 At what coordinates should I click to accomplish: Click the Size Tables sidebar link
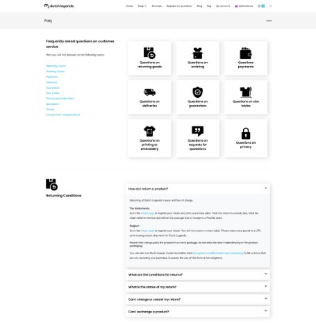point(53,93)
